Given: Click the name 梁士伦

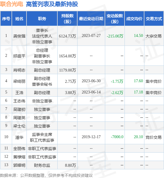Looking at the screenshot, I should (19, 126).
